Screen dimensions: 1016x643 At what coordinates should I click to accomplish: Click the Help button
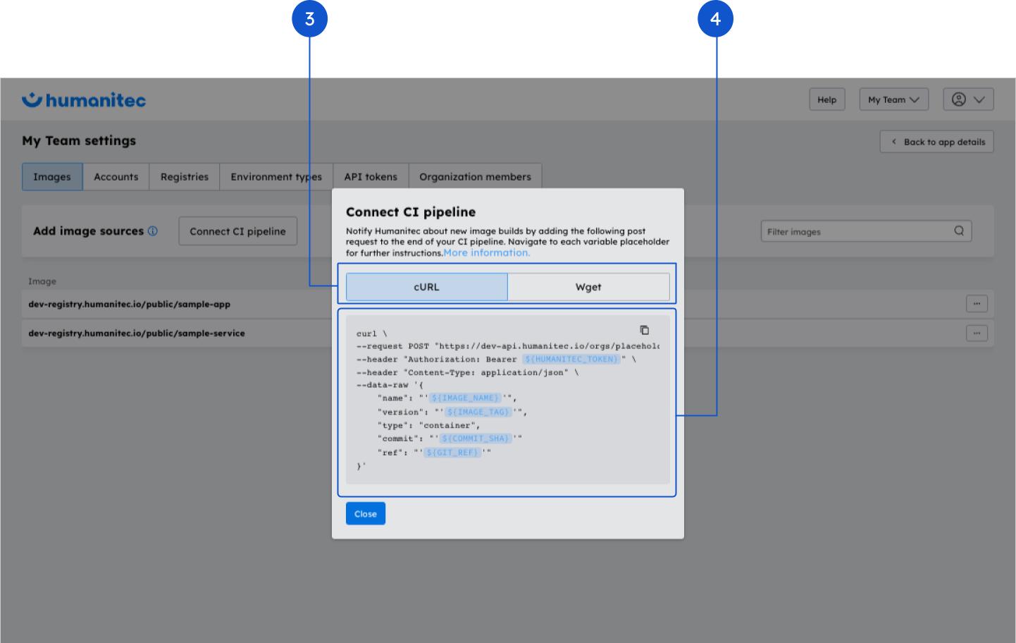pos(827,99)
